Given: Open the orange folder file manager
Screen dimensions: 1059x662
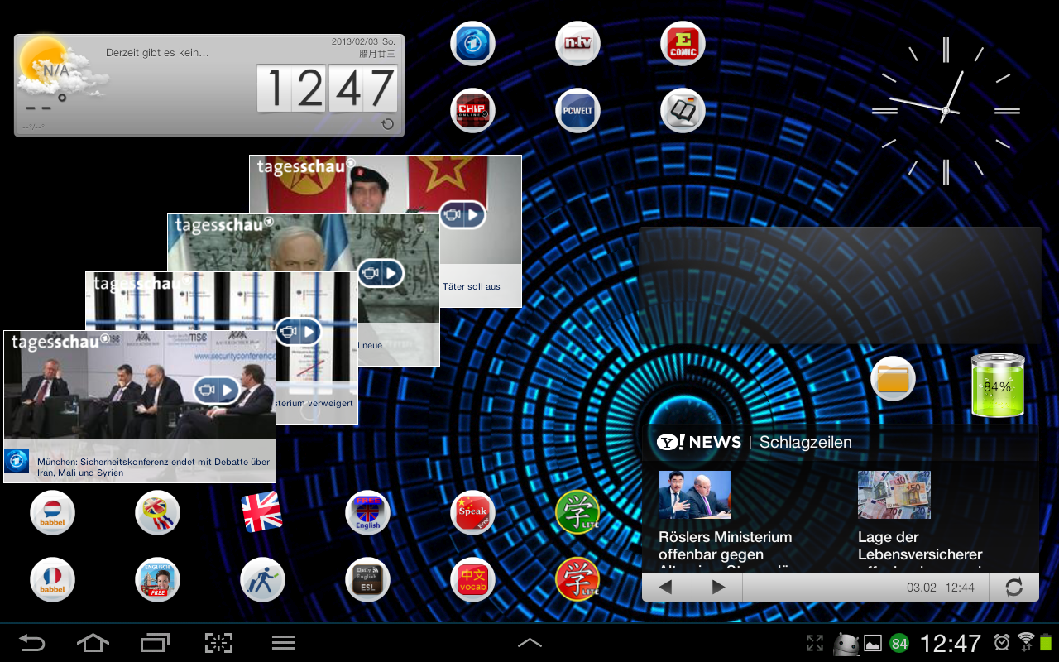Looking at the screenshot, I should (x=893, y=379).
